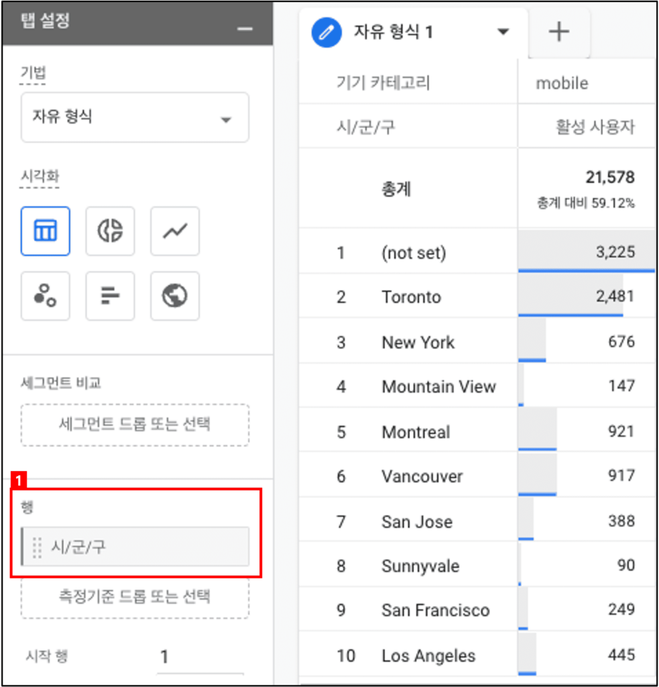Click the Montreal row
Image resolution: width=659 pixels, height=687 pixels.
(477, 431)
